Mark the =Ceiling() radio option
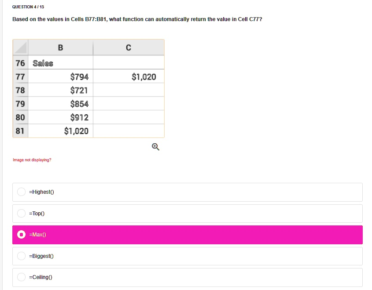Image resolution: width=372 pixels, height=290 pixels. [22, 277]
